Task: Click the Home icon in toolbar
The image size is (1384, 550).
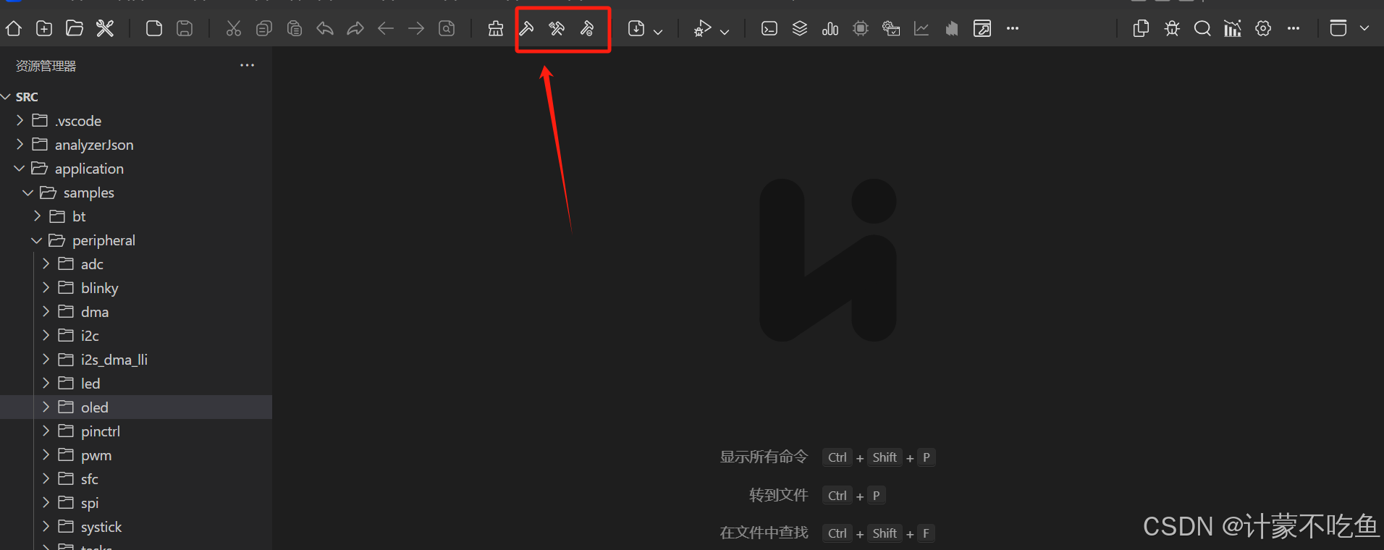Action: coord(14,28)
